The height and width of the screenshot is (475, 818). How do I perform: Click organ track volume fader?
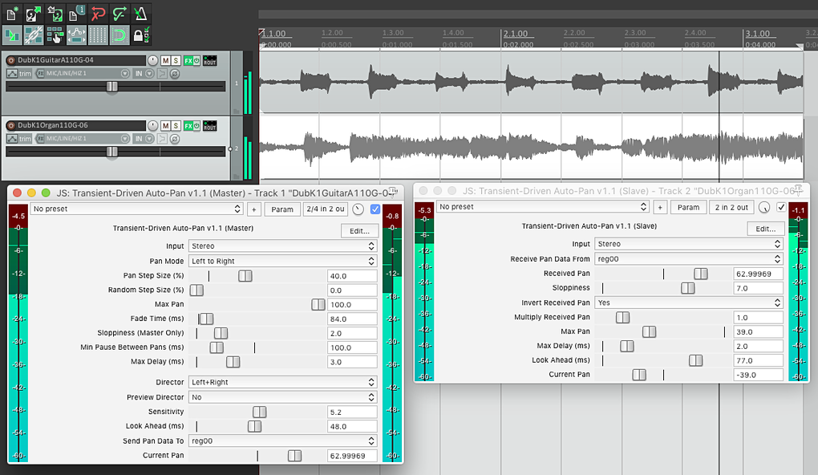pos(112,152)
